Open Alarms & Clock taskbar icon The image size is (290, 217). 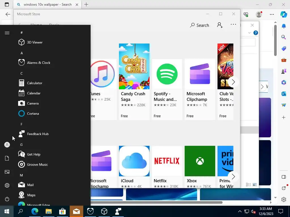[x=90, y=211]
